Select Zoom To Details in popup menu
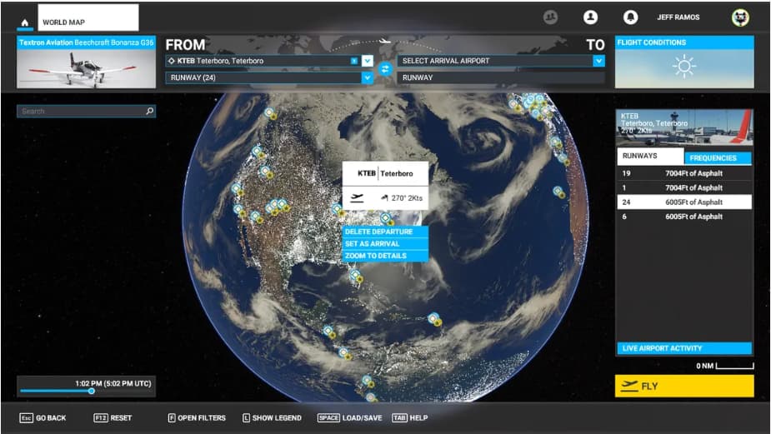This screenshot has height=434, width=771. [385, 256]
